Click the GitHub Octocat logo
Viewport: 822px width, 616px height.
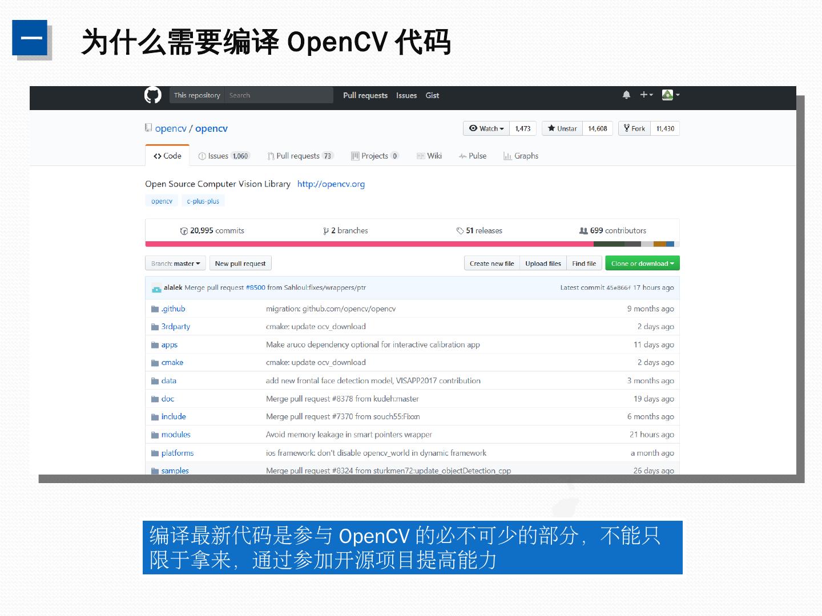click(x=152, y=95)
